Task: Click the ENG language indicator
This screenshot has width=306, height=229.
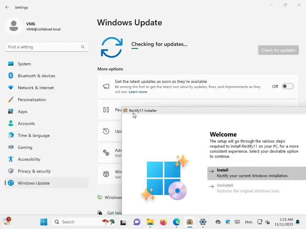Action: [248, 222]
